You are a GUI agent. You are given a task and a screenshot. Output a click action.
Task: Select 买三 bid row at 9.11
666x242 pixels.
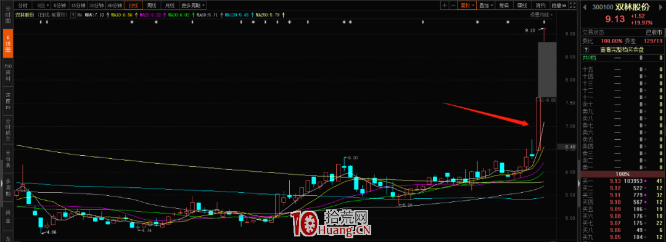point(622,195)
